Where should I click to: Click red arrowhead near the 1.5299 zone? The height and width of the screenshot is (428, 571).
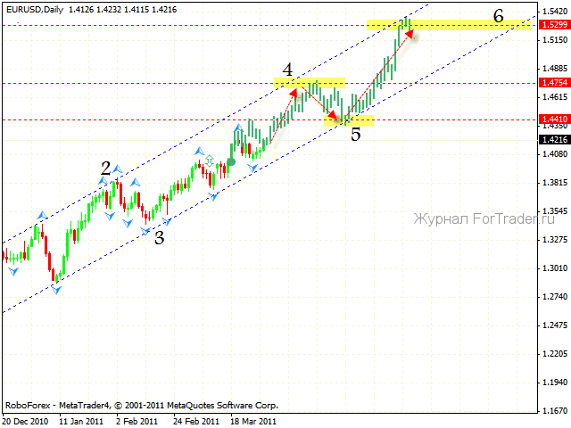[x=410, y=33]
